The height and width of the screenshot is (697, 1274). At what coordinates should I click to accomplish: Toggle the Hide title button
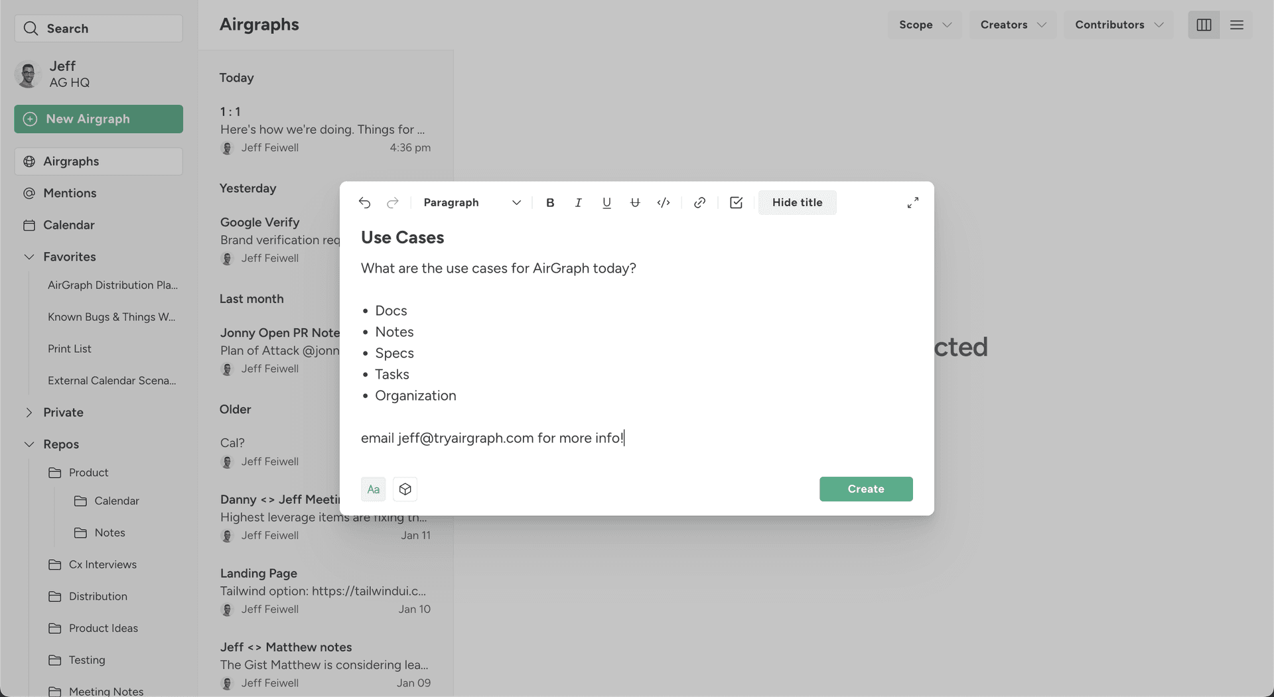[x=797, y=202]
